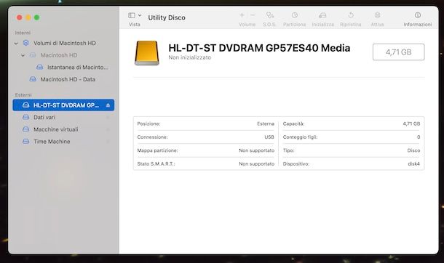
Task: Minimize window with yellow button
Action: (28, 17)
